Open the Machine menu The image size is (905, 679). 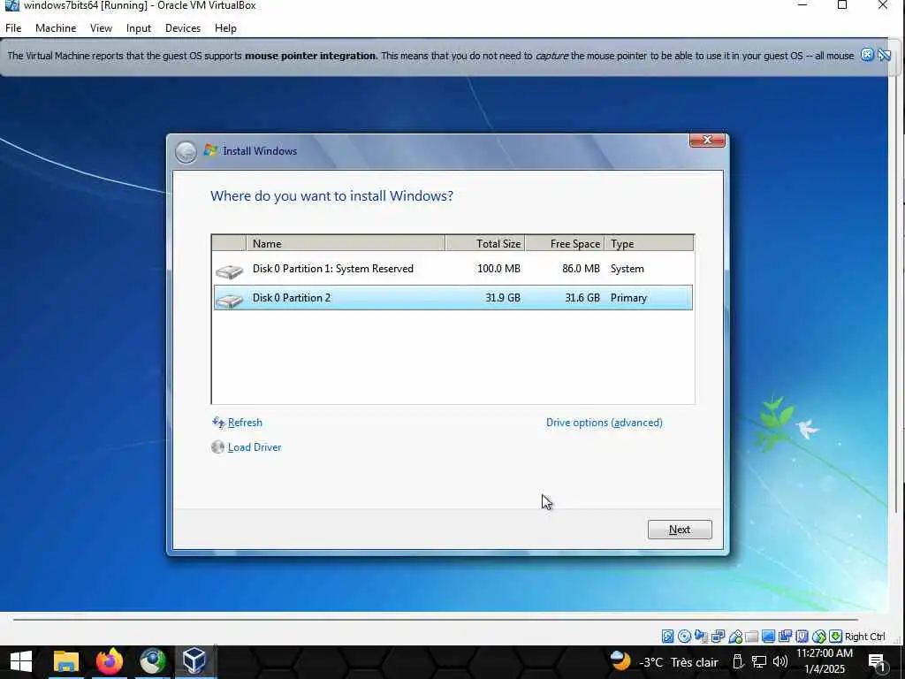[56, 27]
